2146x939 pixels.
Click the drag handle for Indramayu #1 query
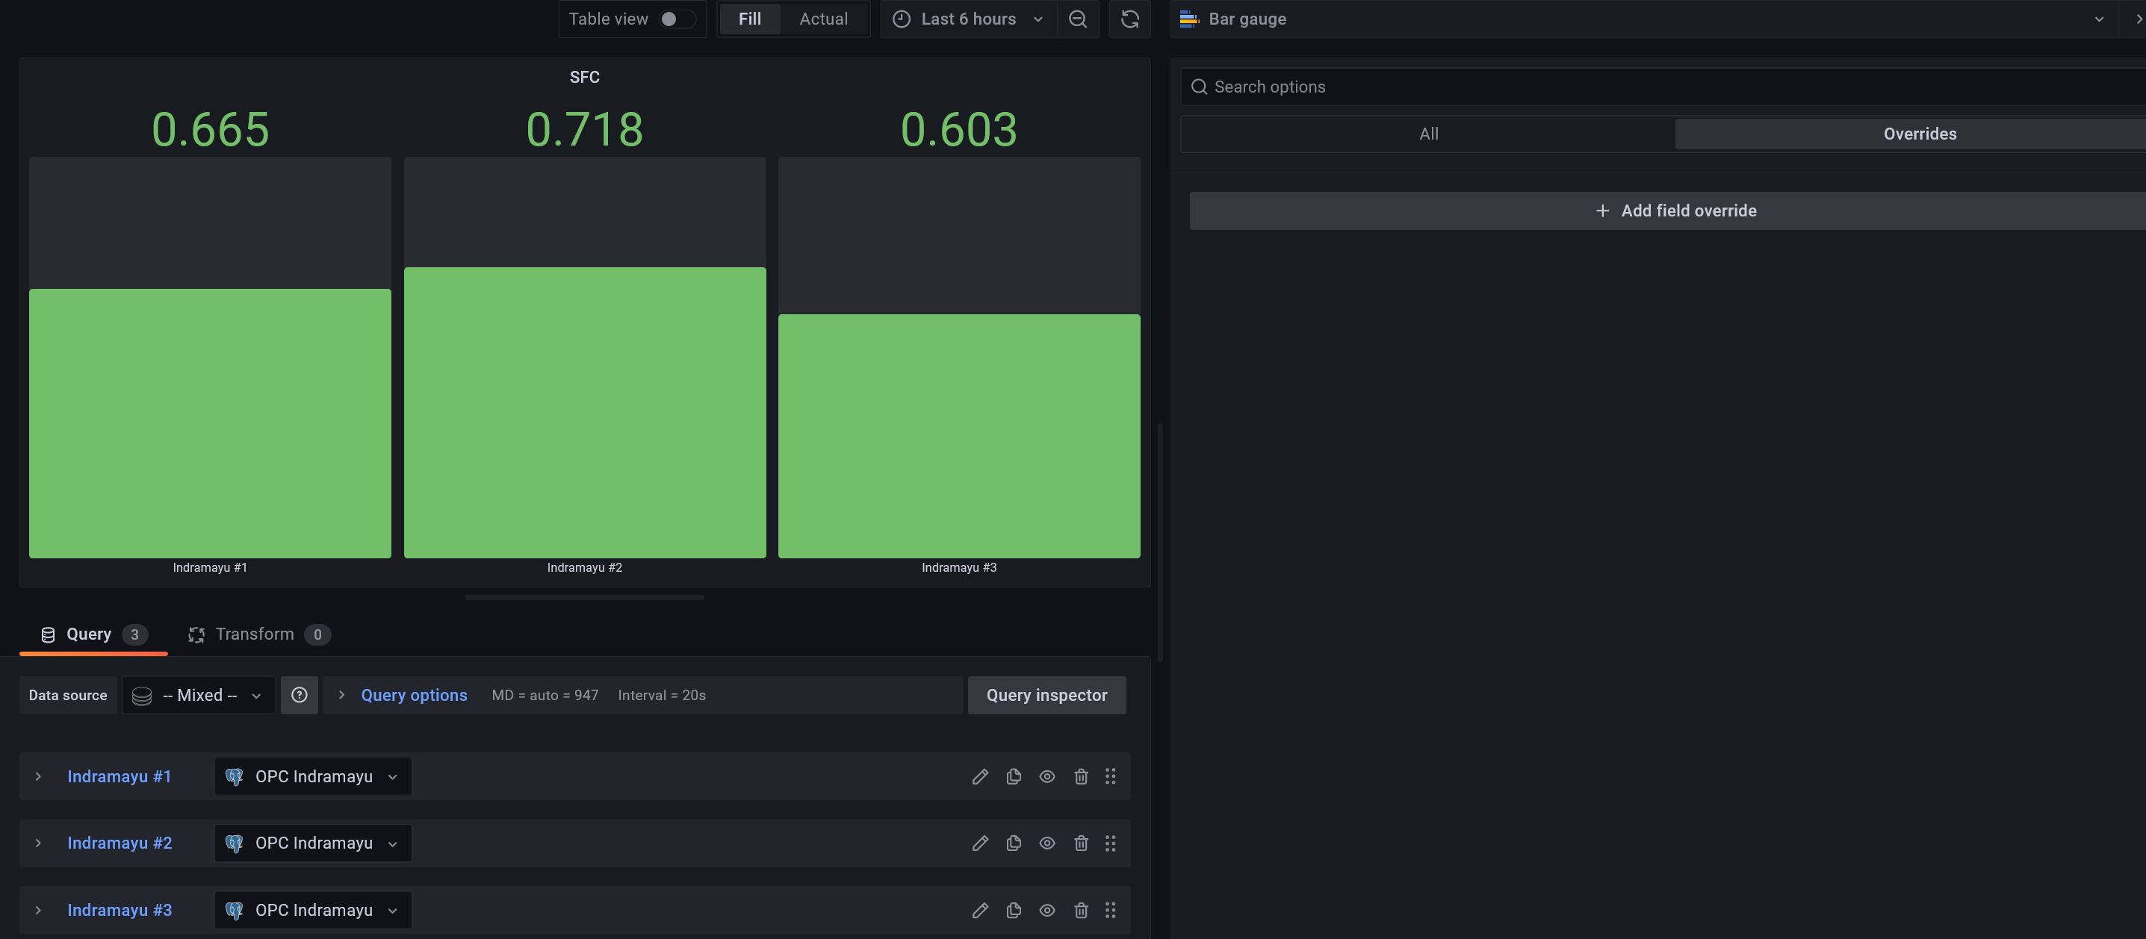pos(1110,777)
